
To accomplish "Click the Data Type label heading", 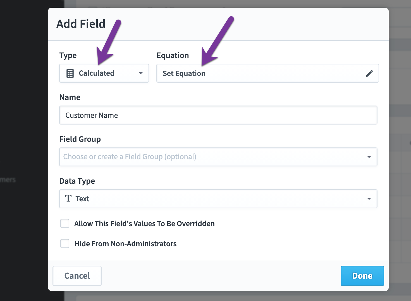I will click(x=77, y=181).
